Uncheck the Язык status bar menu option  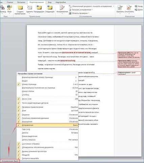tap(47, 111)
